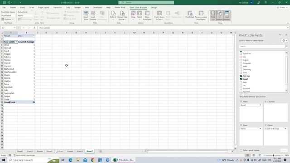The height and width of the screenshot is (163, 290).
Task: Switch to the Design ribbon tab
Action: 154,8
